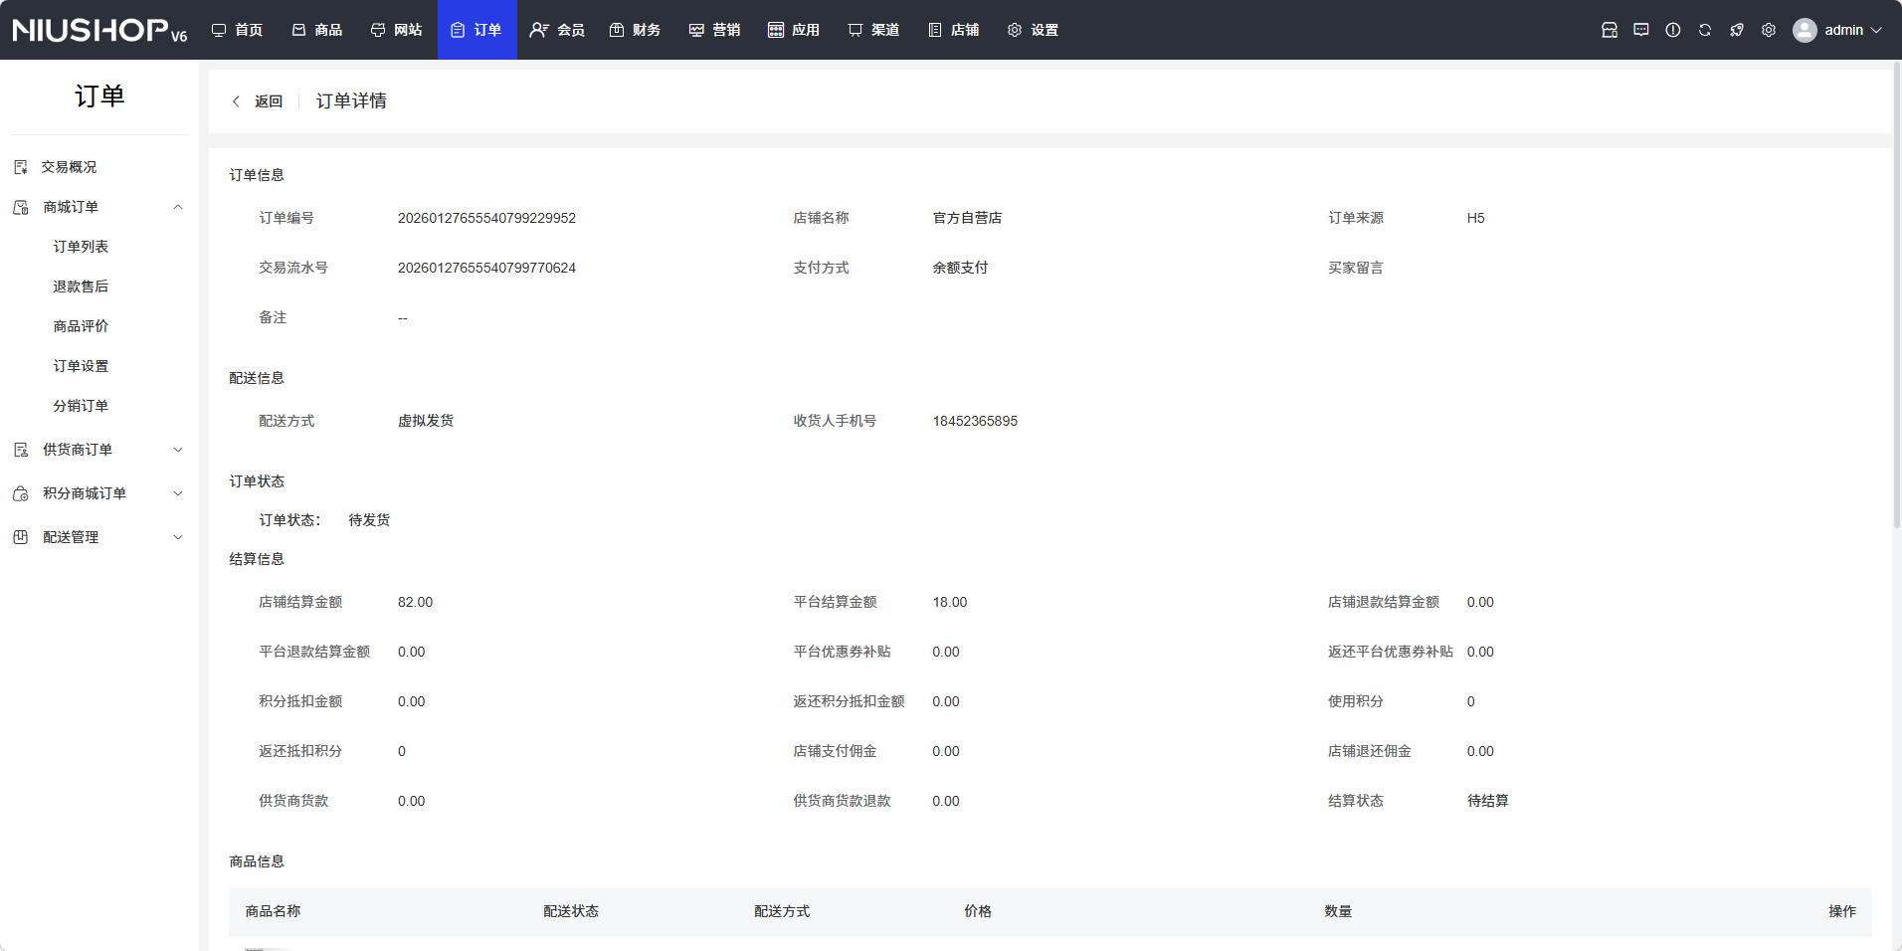Click the vertical page scrollbar
Image resolution: width=1902 pixels, height=951 pixels.
click(1896, 298)
